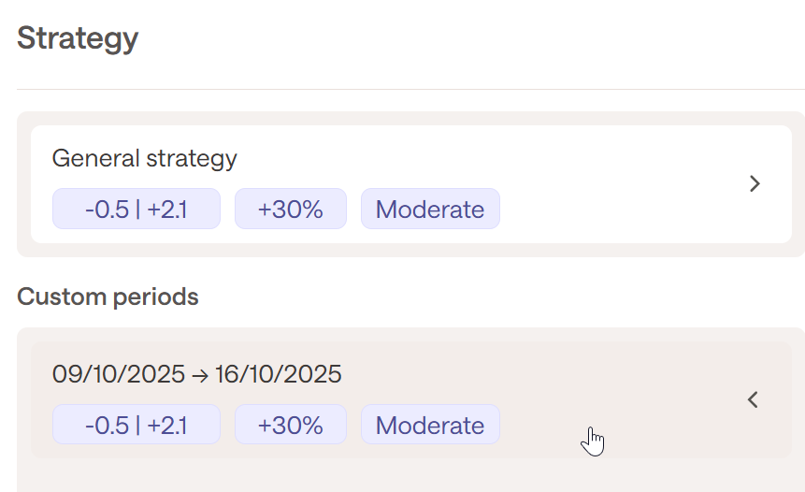
Task: Click the start date 09/10/2025
Action: pos(118,376)
